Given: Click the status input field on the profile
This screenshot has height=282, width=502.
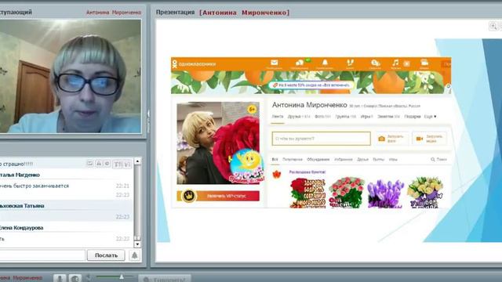Looking at the screenshot, I should coord(321,139).
